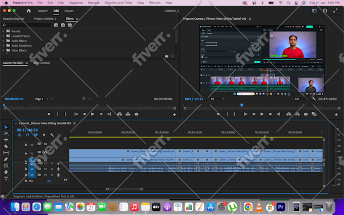Screen dimensions: 344x215
Task: Toggle V2 track output eye
Action: click(x=46, y=152)
